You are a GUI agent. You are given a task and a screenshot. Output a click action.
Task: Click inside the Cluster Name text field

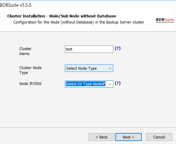click(89, 49)
